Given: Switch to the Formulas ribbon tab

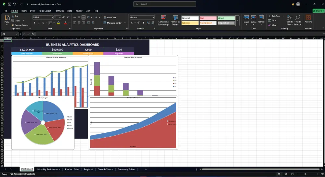Looking at the screenshot, I should coord(59,11).
